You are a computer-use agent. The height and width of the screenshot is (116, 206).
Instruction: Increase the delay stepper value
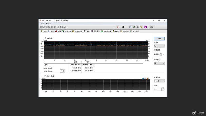click(163, 88)
